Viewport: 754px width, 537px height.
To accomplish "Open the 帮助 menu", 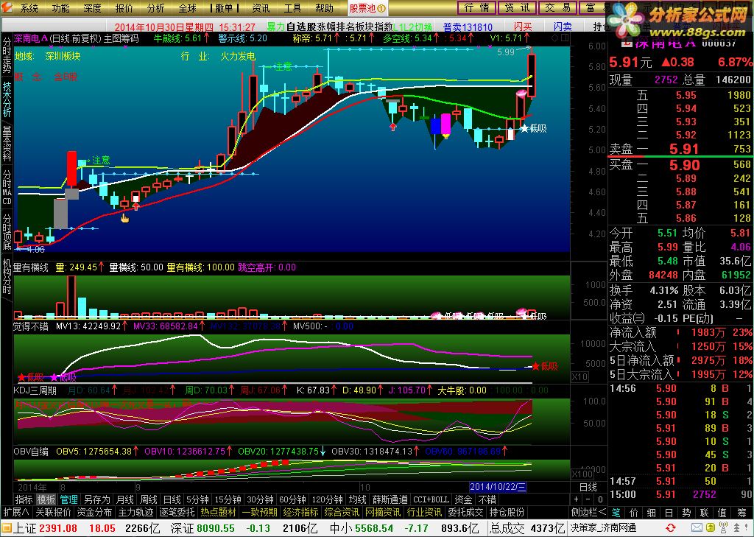I will tap(324, 8).
